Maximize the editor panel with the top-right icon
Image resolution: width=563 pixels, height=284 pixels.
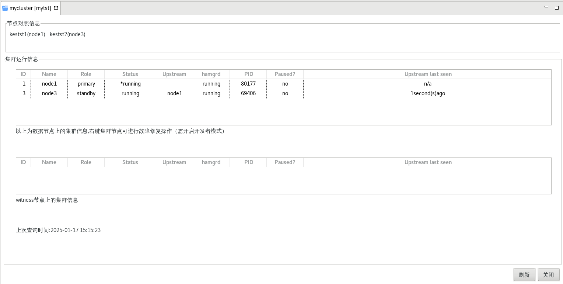pos(557,7)
